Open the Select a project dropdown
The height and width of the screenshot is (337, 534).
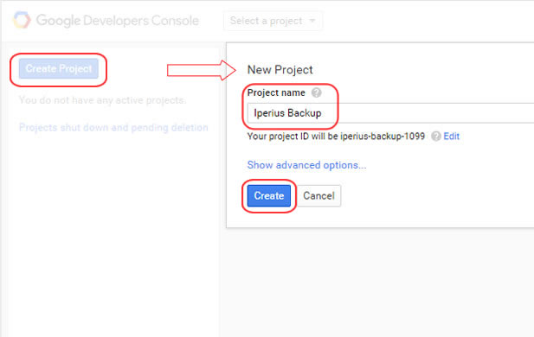[273, 21]
